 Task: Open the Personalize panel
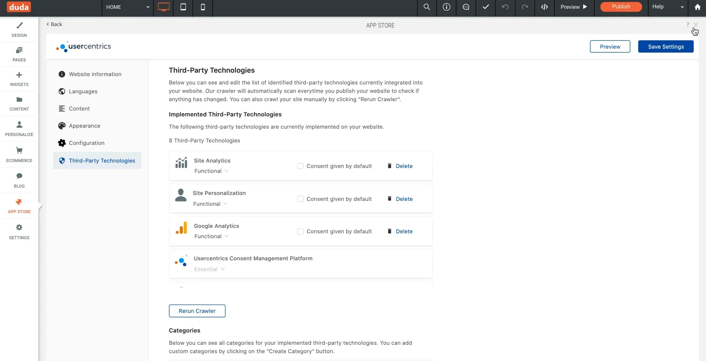[19, 129]
